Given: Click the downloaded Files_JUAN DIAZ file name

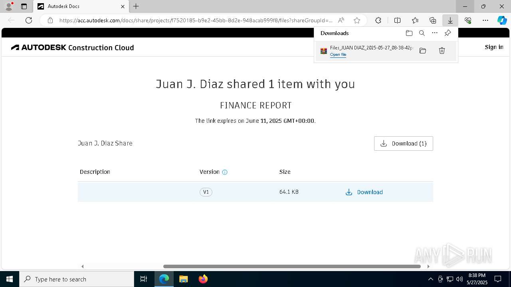Looking at the screenshot, I should [x=372, y=47].
